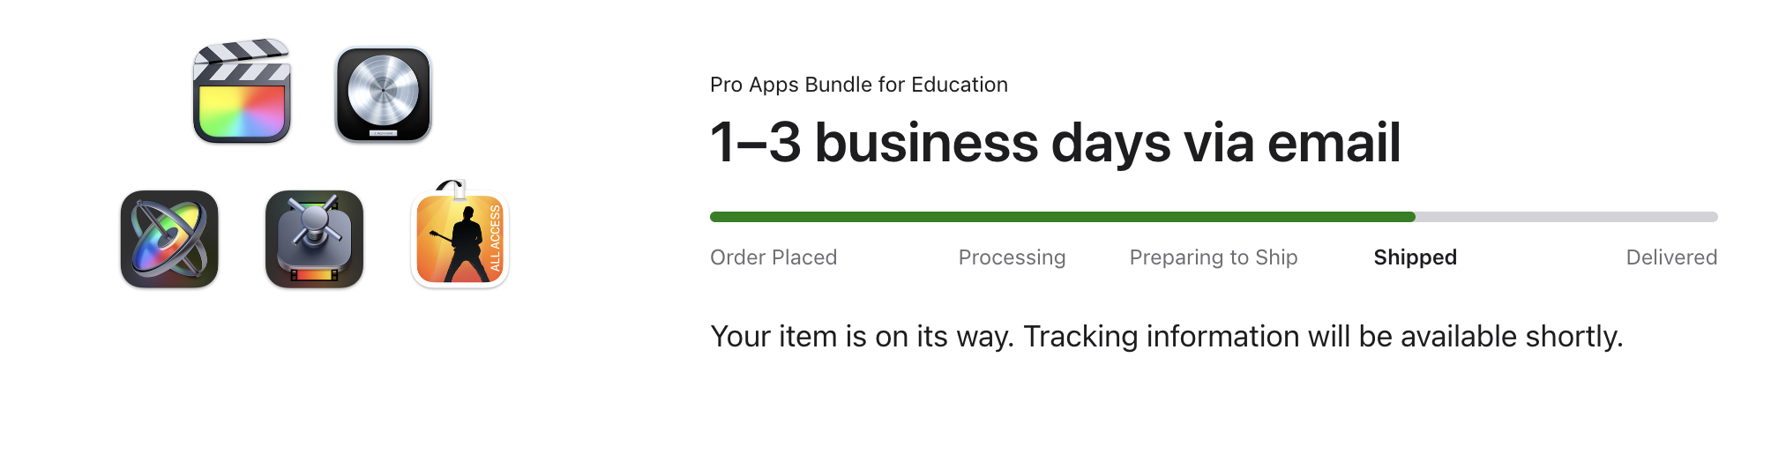This screenshot has height=469, width=1771.
Task: Click the Pro Apps Bundle for Education title
Action: 858,85
